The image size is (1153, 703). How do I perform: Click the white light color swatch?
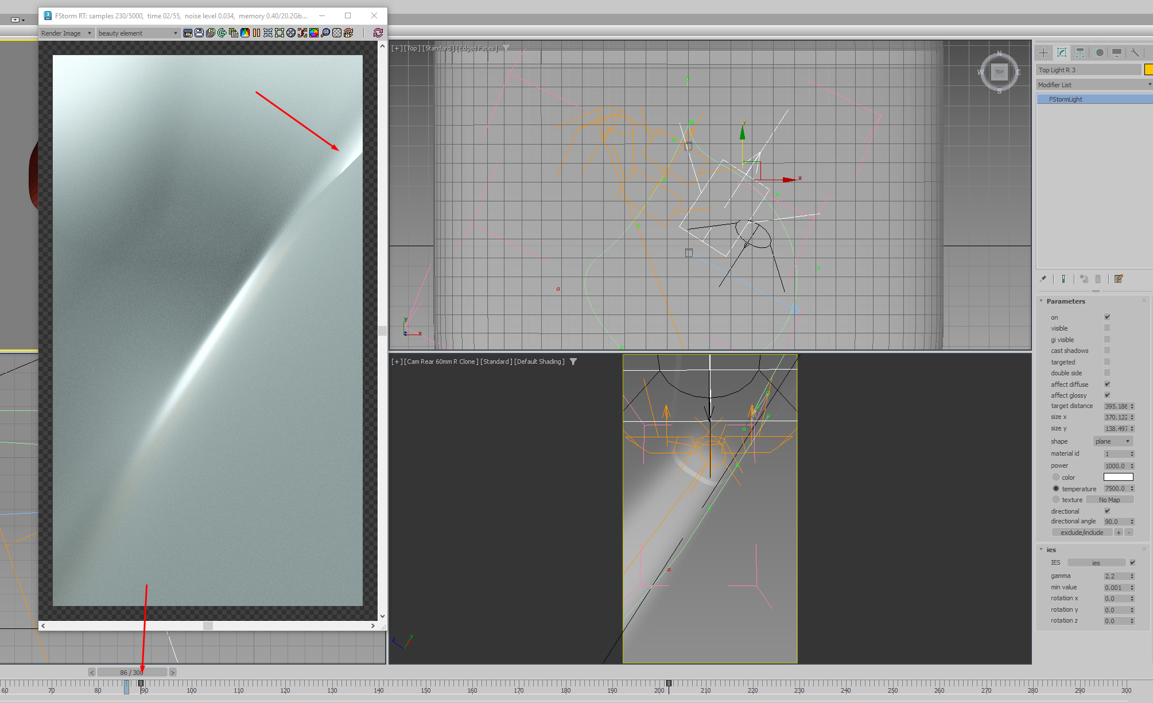point(1118,477)
